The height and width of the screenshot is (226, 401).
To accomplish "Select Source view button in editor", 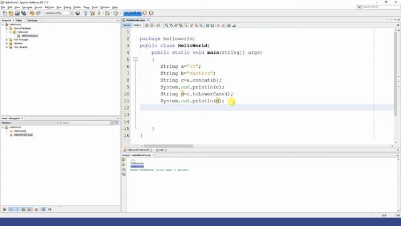I will click(127, 25).
